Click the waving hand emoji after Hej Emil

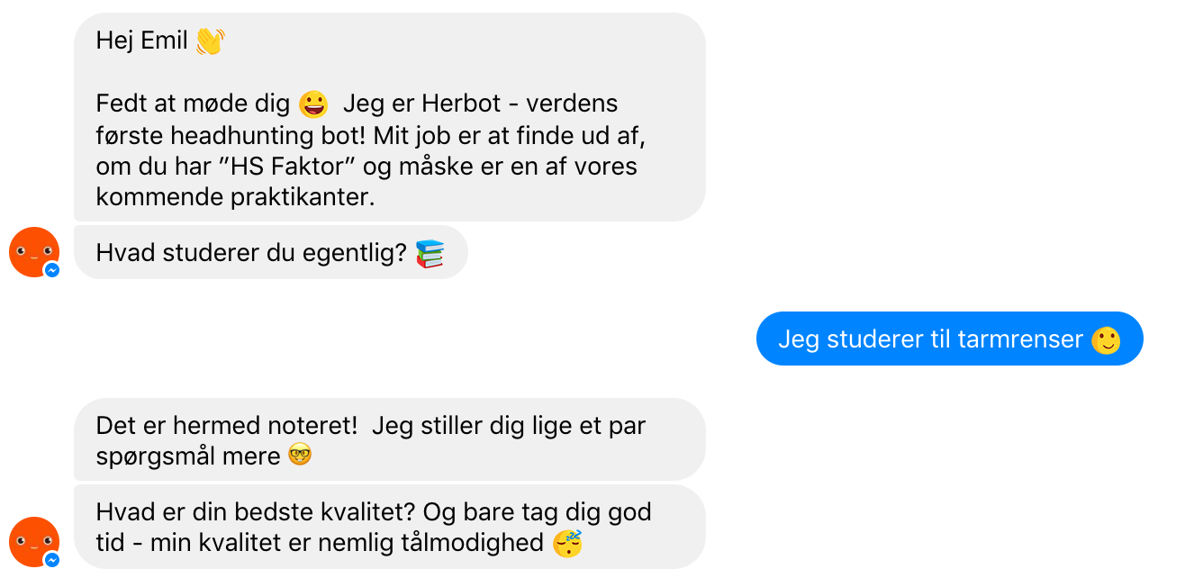tap(210, 41)
